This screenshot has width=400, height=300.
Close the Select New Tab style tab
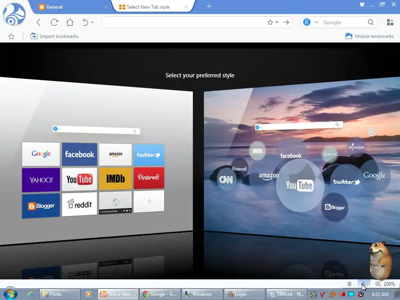[186, 7]
